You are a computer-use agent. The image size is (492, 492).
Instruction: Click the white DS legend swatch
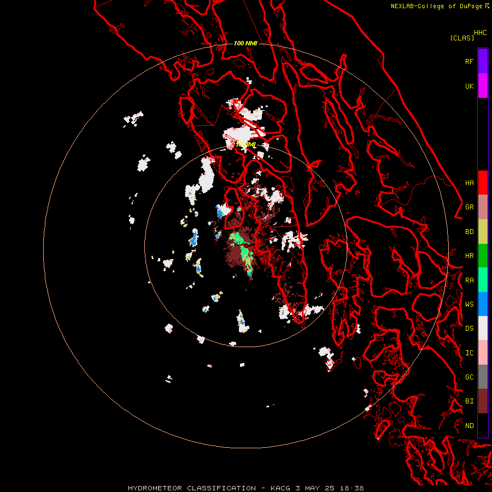[483, 328]
